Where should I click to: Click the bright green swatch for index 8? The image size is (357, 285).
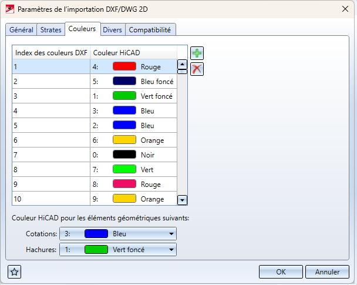[124, 169]
